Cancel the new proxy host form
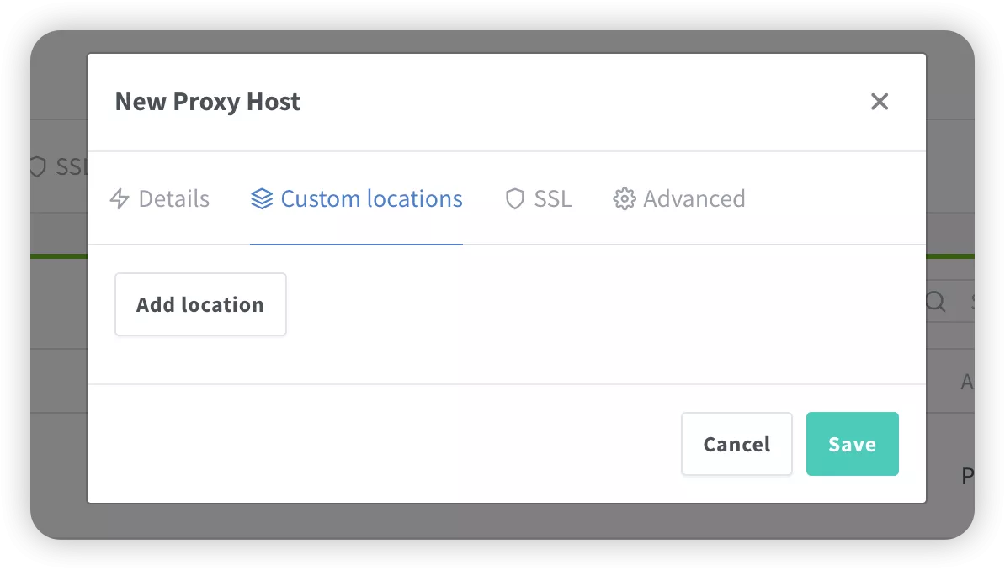This screenshot has width=1005, height=570. point(736,444)
